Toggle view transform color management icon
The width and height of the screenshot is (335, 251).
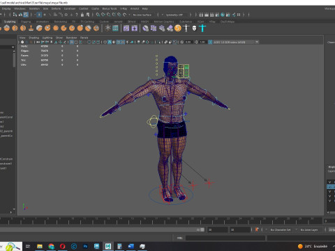click(x=210, y=42)
